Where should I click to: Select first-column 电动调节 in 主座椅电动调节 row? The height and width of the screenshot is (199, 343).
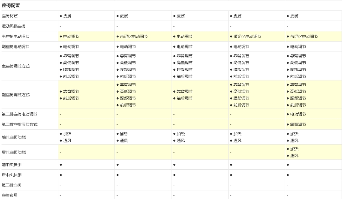coord(71,36)
